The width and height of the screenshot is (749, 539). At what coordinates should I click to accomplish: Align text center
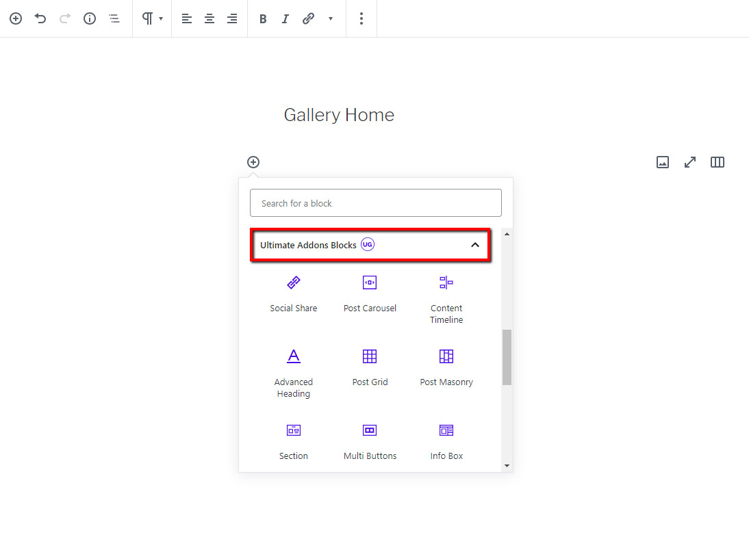pos(210,18)
